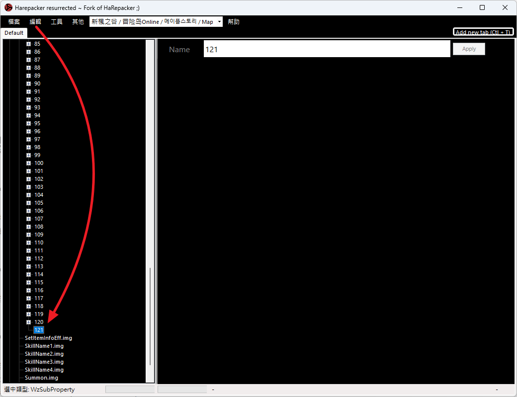Open the 幫助 menu

pos(234,22)
